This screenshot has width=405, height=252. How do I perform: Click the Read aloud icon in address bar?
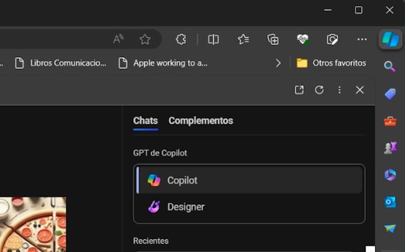pos(118,39)
